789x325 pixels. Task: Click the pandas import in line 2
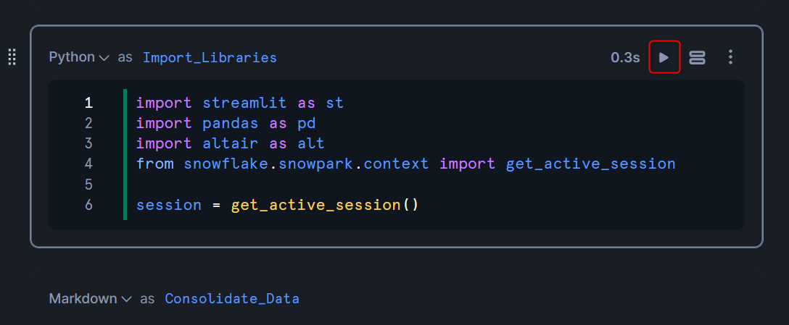[x=231, y=123]
